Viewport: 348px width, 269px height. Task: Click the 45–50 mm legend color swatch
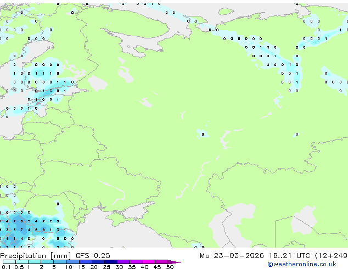point(161,262)
